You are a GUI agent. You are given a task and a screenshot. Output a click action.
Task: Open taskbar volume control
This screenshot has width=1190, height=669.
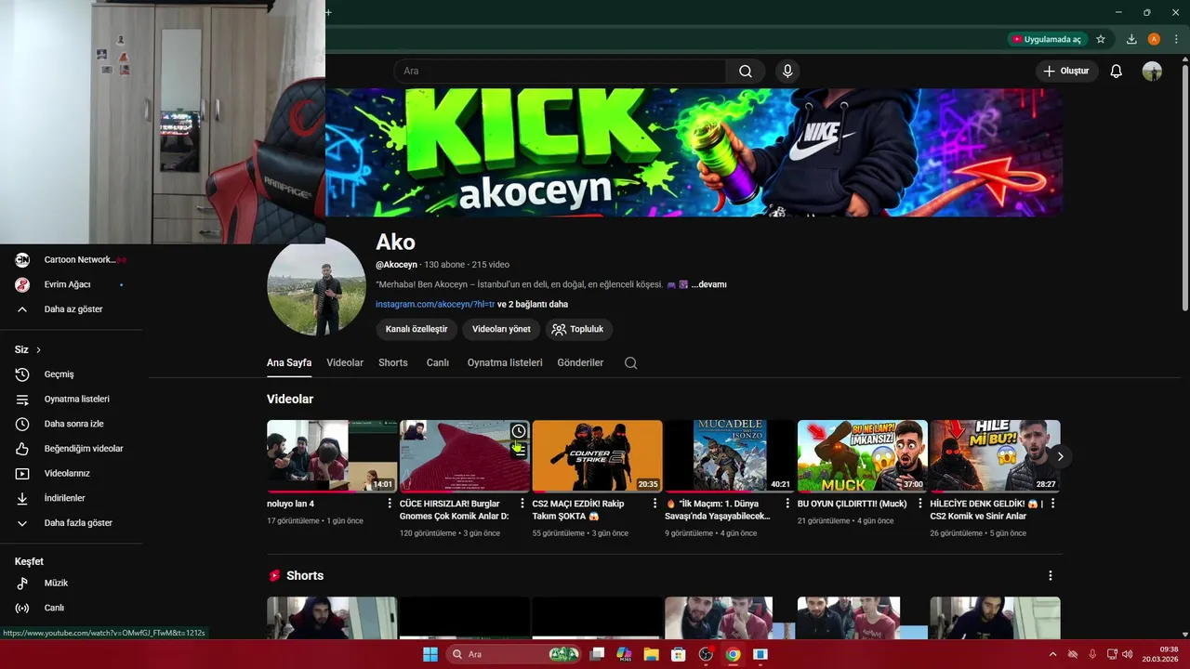coord(1127,654)
